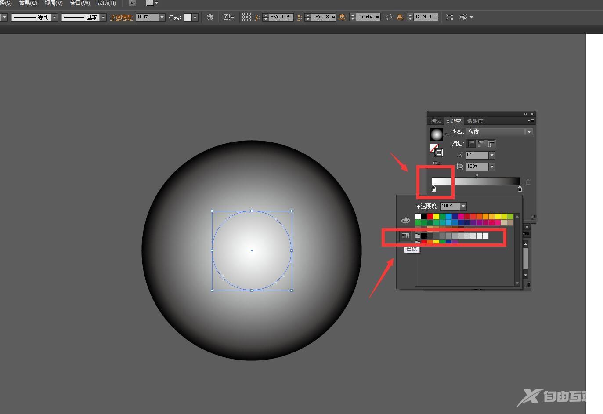The height and width of the screenshot is (414, 603).
Task: Open the align-to selection icon menu
Action: (229, 17)
